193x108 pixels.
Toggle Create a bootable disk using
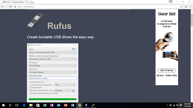(31, 90)
